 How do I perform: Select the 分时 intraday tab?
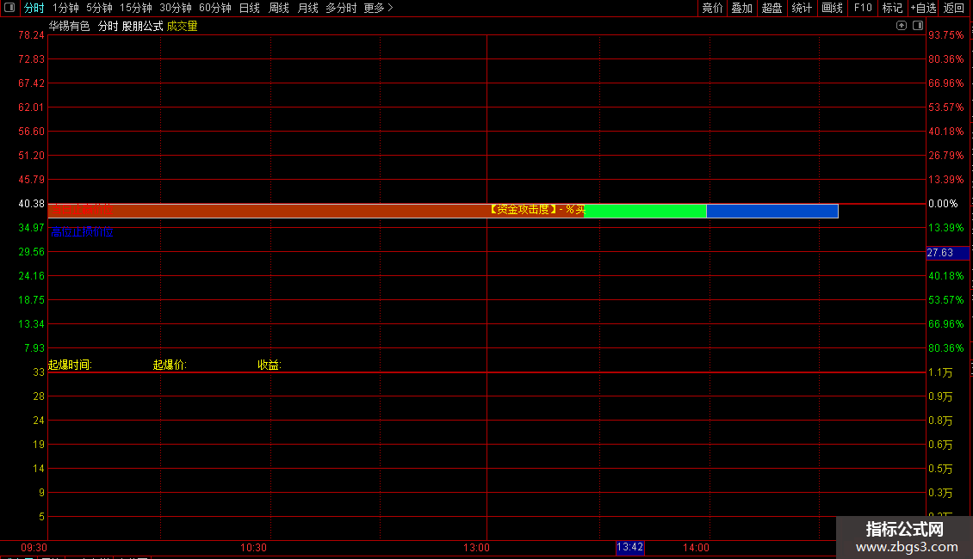coord(34,8)
